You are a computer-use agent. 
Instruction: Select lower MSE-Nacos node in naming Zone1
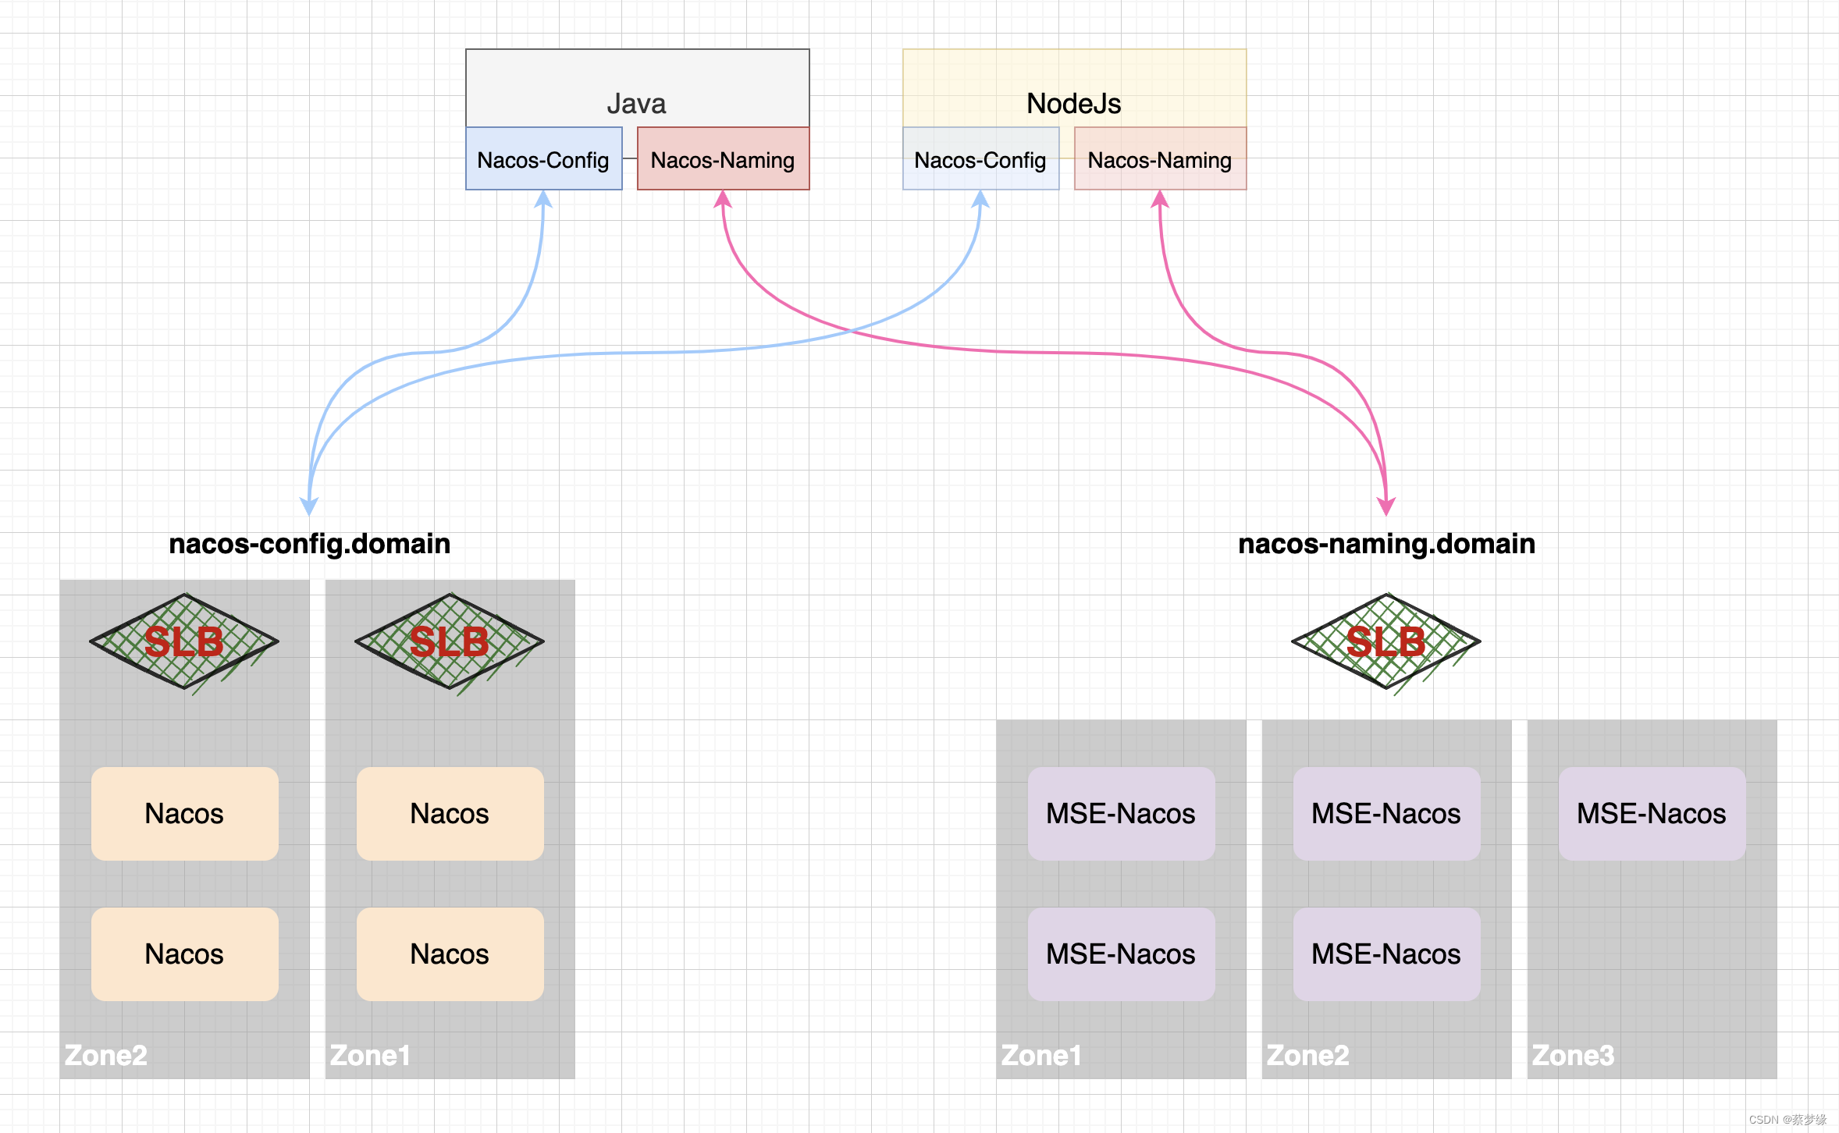(1122, 954)
